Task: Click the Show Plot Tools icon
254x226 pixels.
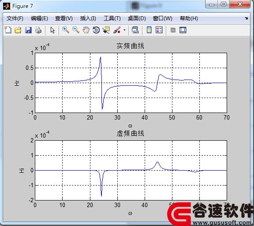Action: point(183,30)
